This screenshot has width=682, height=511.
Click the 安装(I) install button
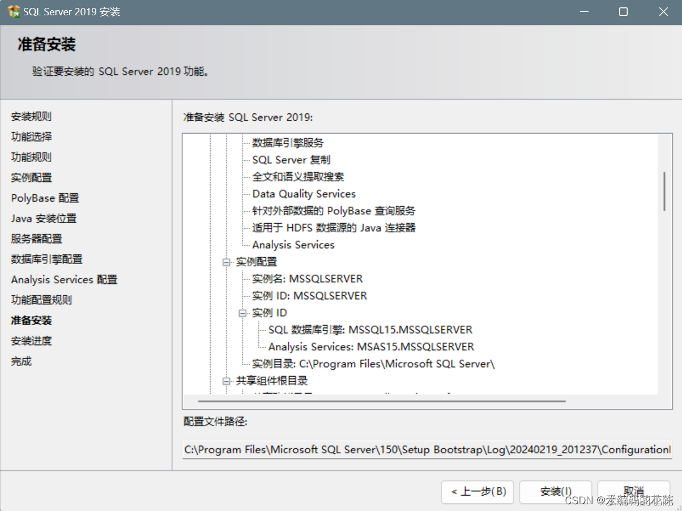[556, 492]
